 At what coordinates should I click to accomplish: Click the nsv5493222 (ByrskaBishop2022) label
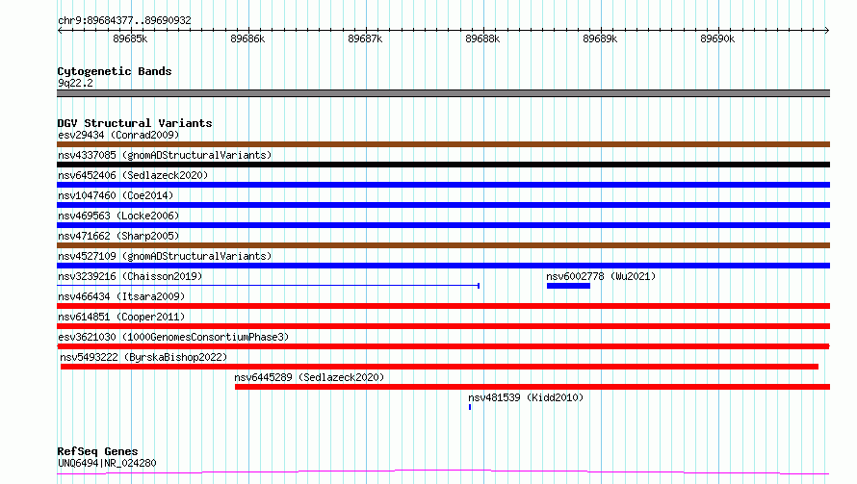(143, 357)
